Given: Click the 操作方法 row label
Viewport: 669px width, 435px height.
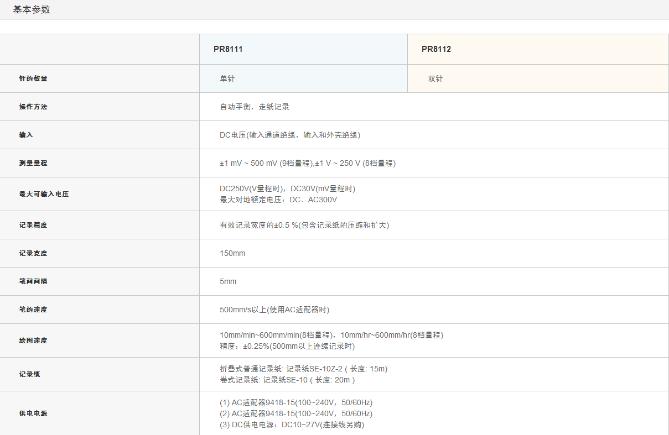Looking at the screenshot, I should 33,107.
